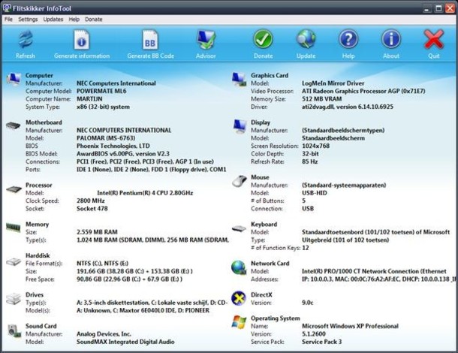The height and width of the screenshot is (353, 458).
Task: Click the DirectX version 9.0c
Action: point(307,303)
